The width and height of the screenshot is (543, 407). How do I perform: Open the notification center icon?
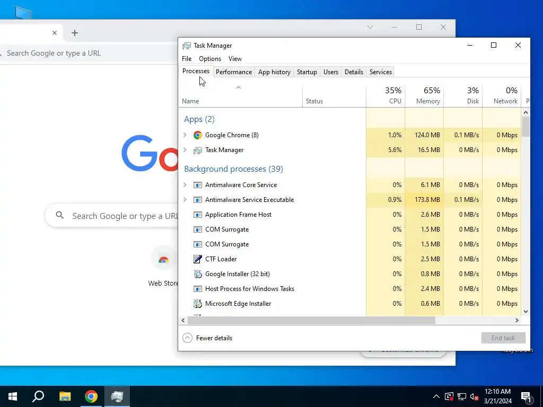click(526, 396)
